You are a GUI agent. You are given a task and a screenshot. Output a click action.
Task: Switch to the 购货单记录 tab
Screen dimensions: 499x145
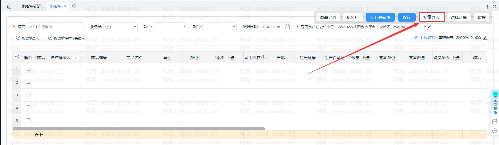tap(32, 6)
